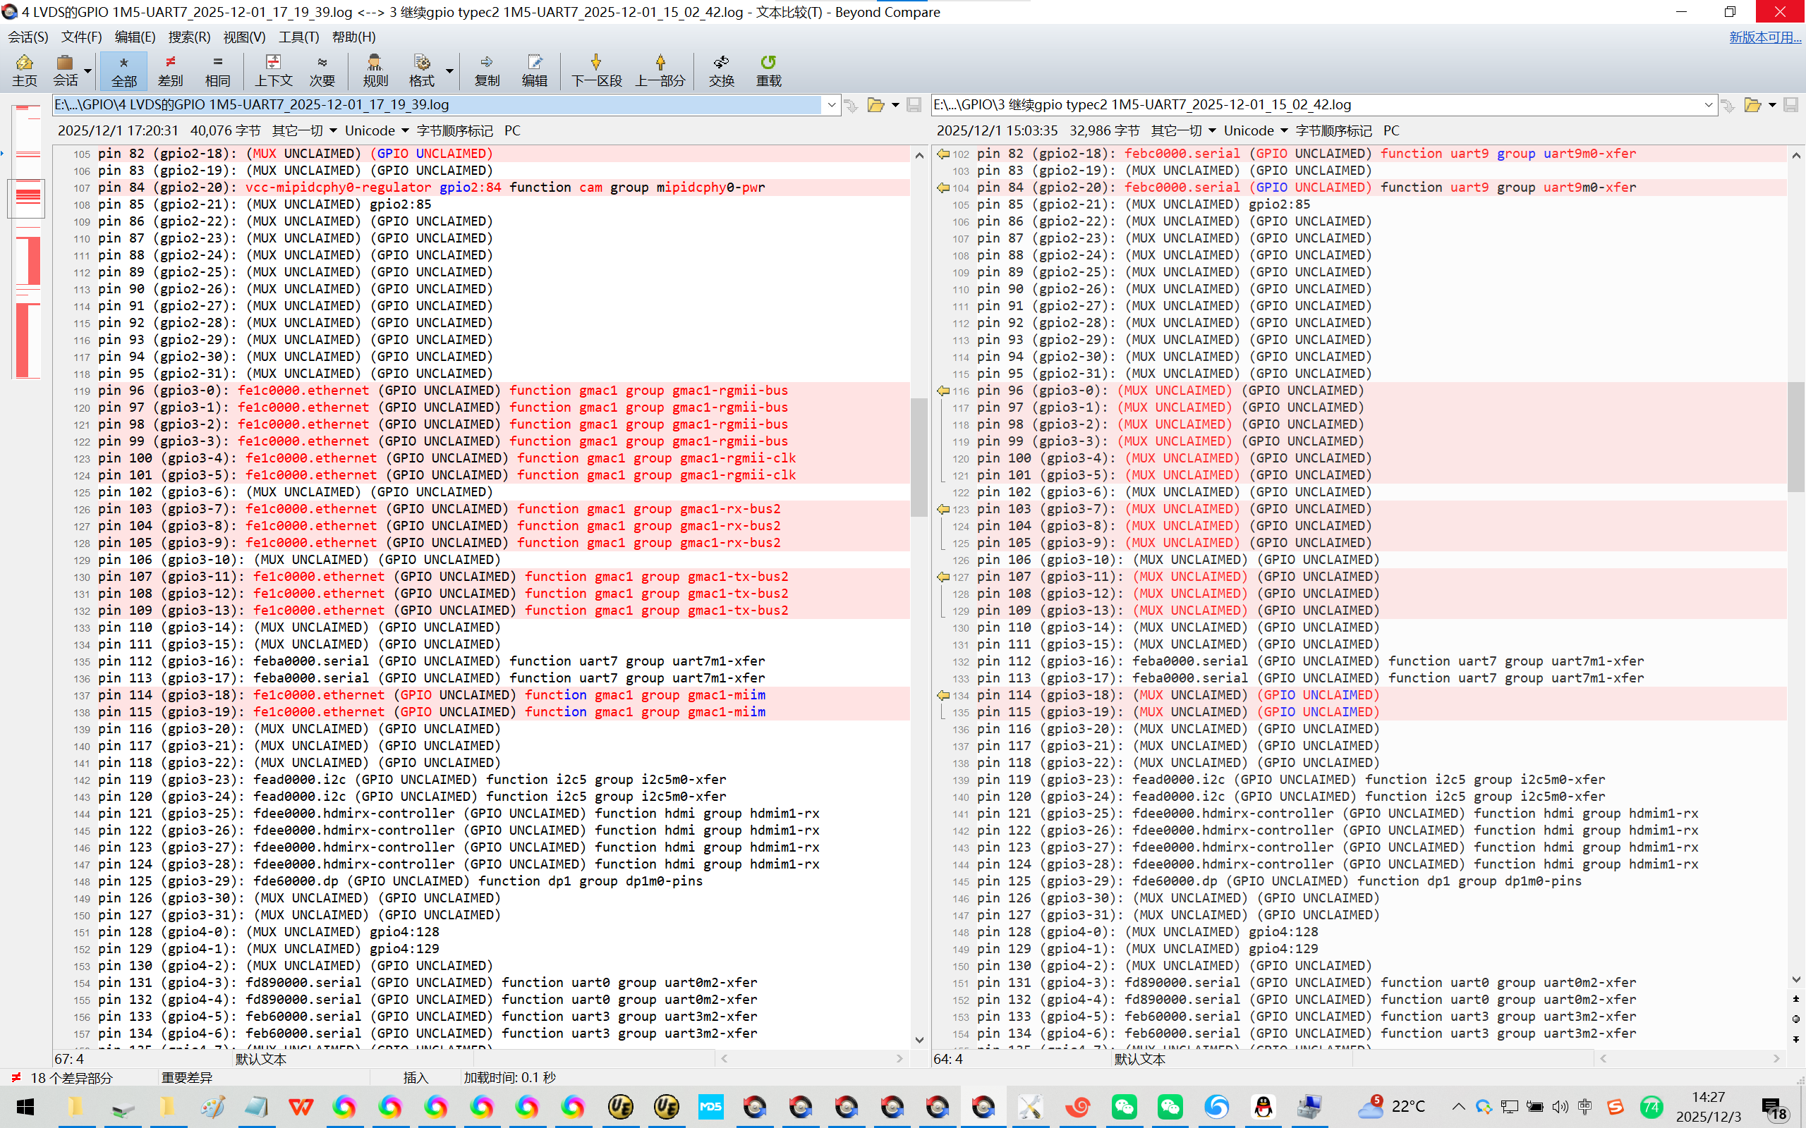Open the 工具(T) menu
1806x1128 pixels.
tap(298, 37)
